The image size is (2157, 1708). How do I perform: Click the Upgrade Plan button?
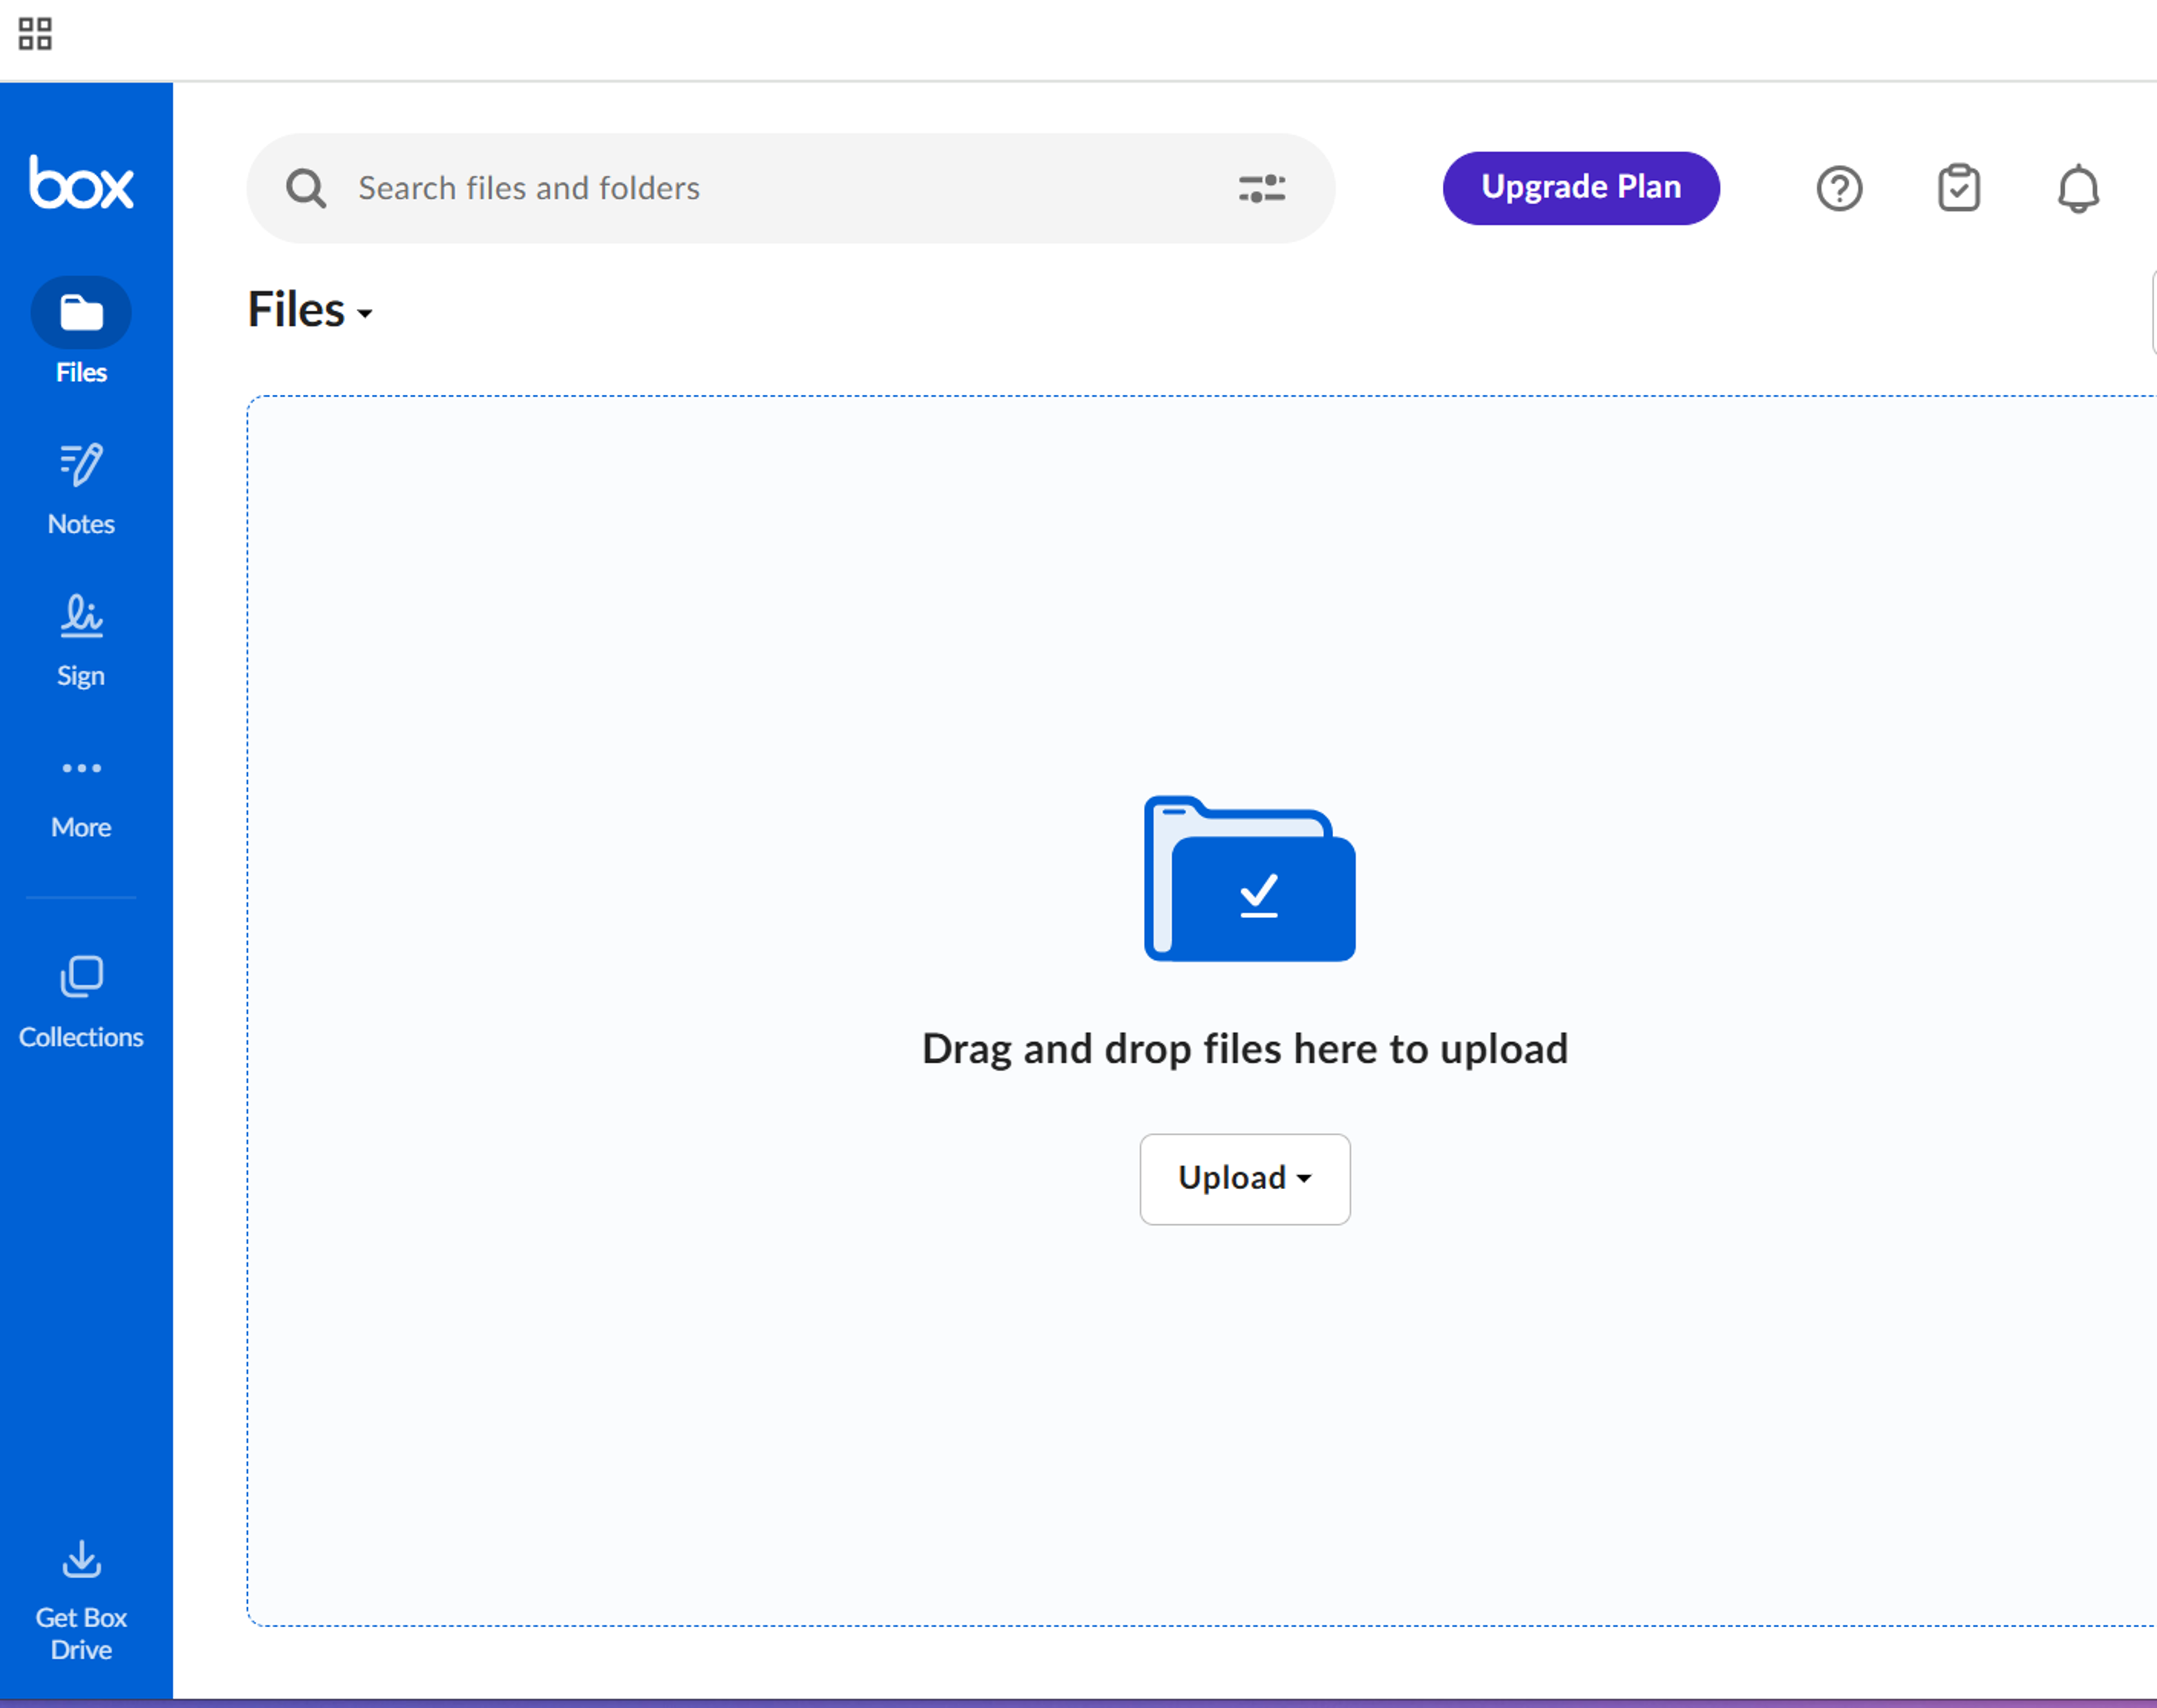click(x=1580, y=188)
